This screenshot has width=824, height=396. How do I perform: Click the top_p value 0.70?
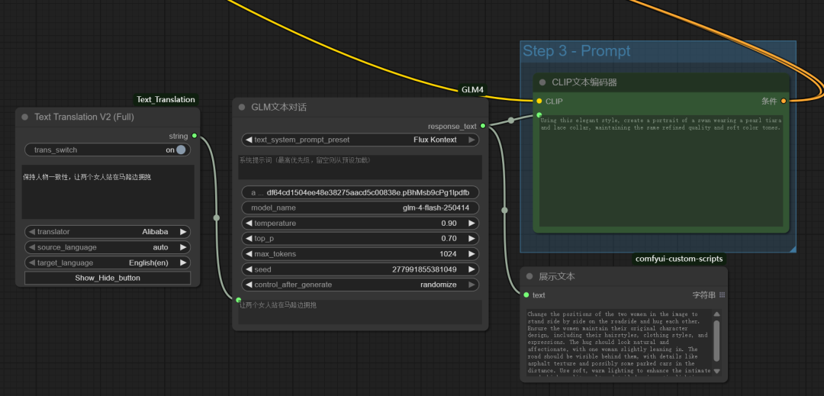coord(449,239)
